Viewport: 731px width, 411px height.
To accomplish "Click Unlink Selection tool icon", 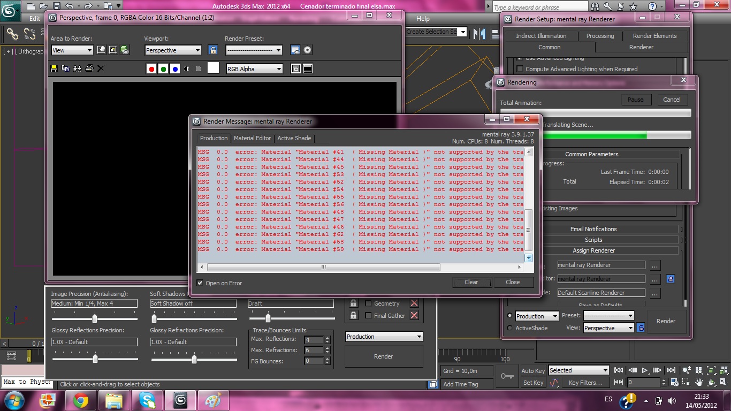I will 29,34.
